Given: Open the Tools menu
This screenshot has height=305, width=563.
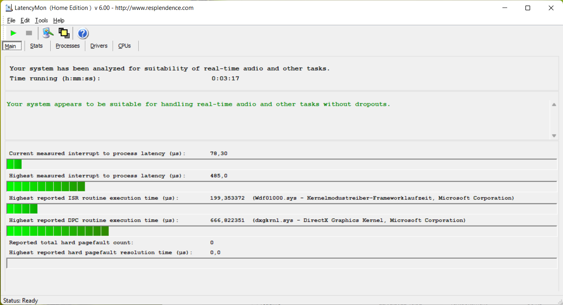Looking at the screenshot, I should point(42,21).
